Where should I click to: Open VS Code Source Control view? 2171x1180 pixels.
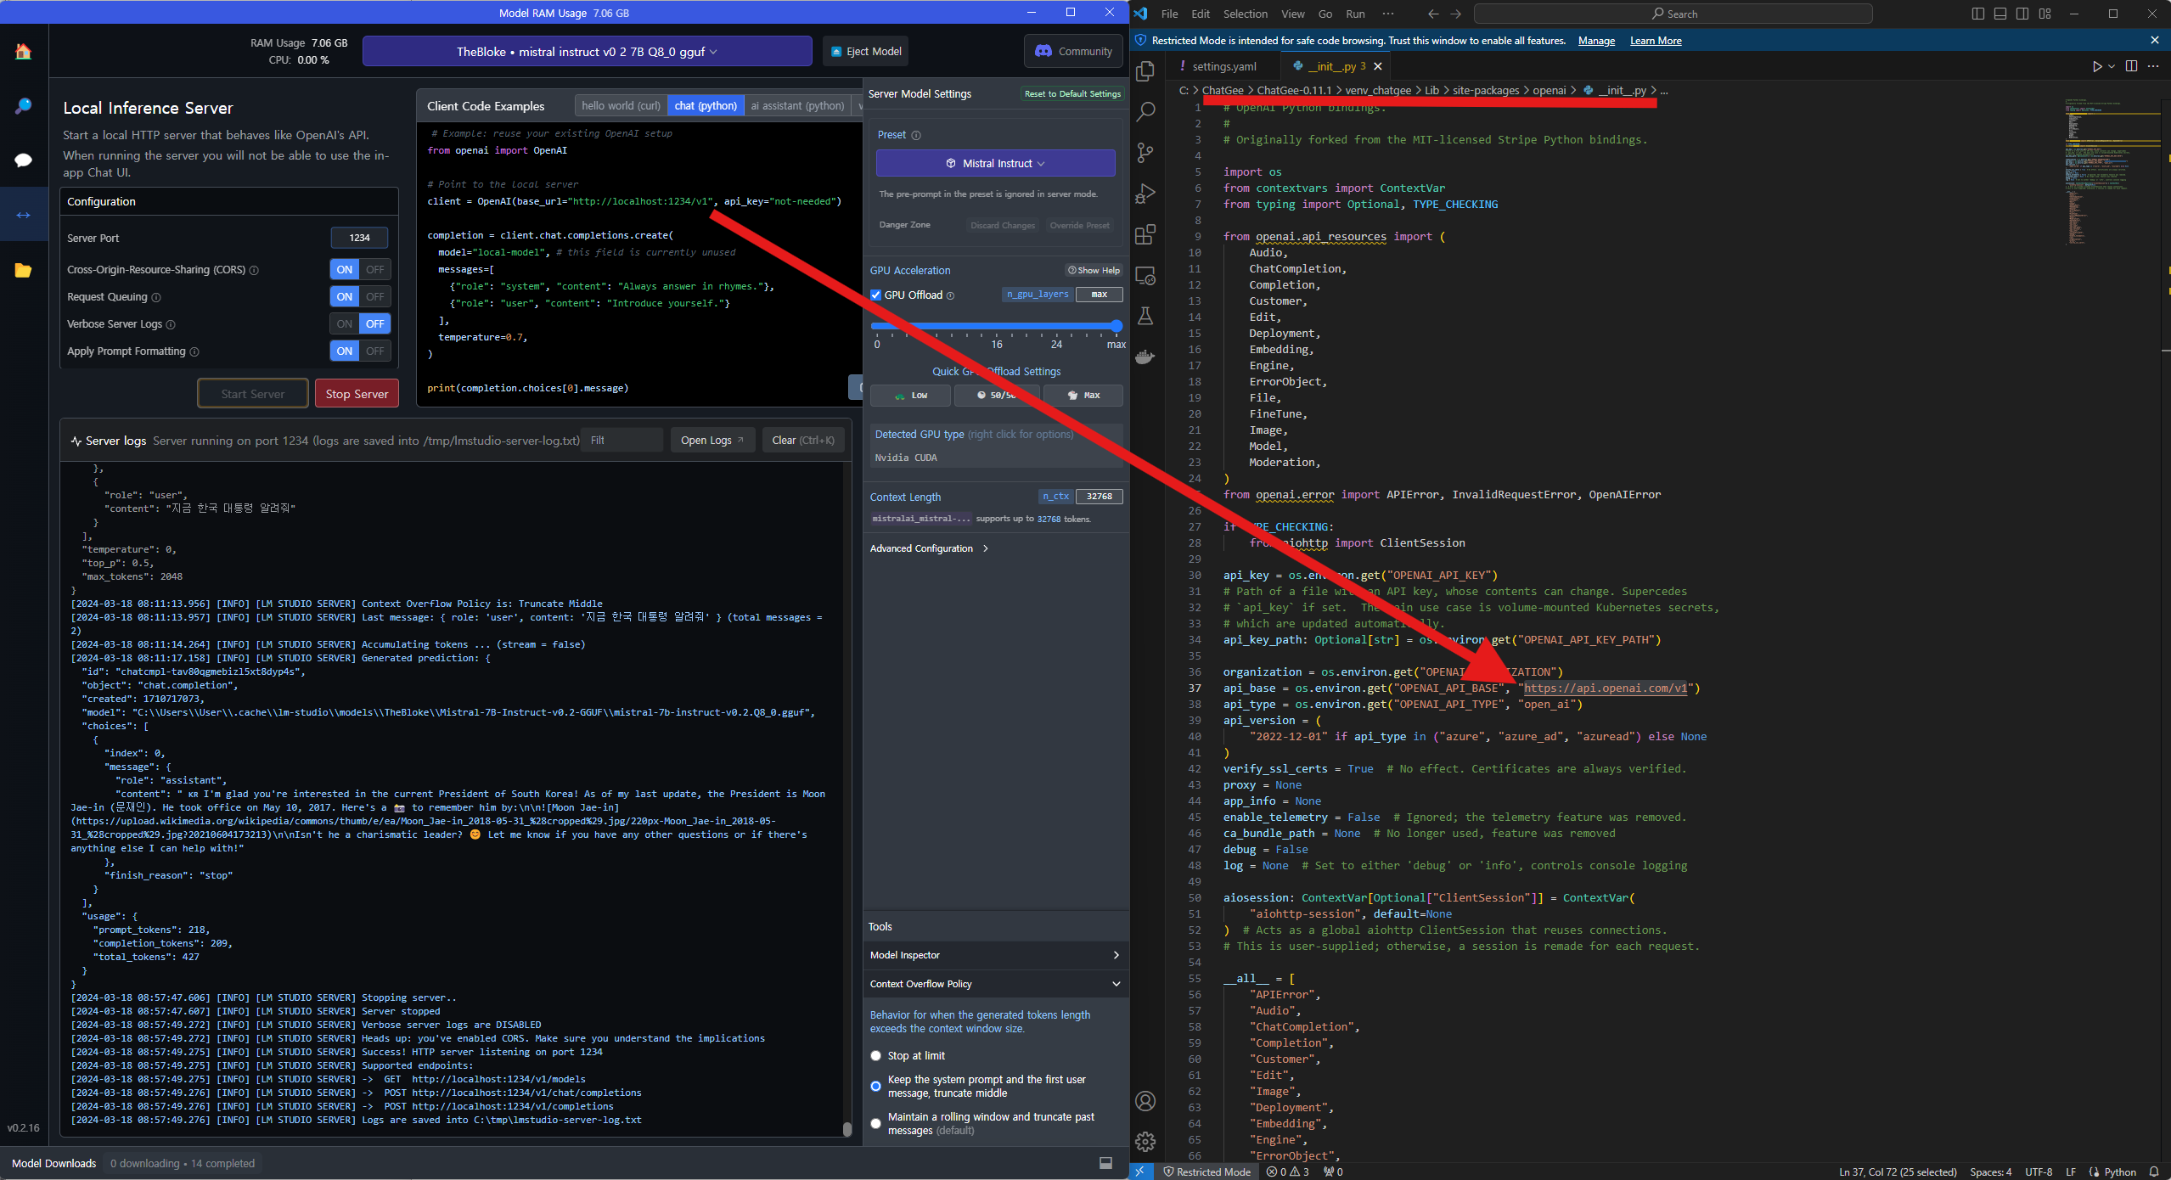[x=1145, y=153]
